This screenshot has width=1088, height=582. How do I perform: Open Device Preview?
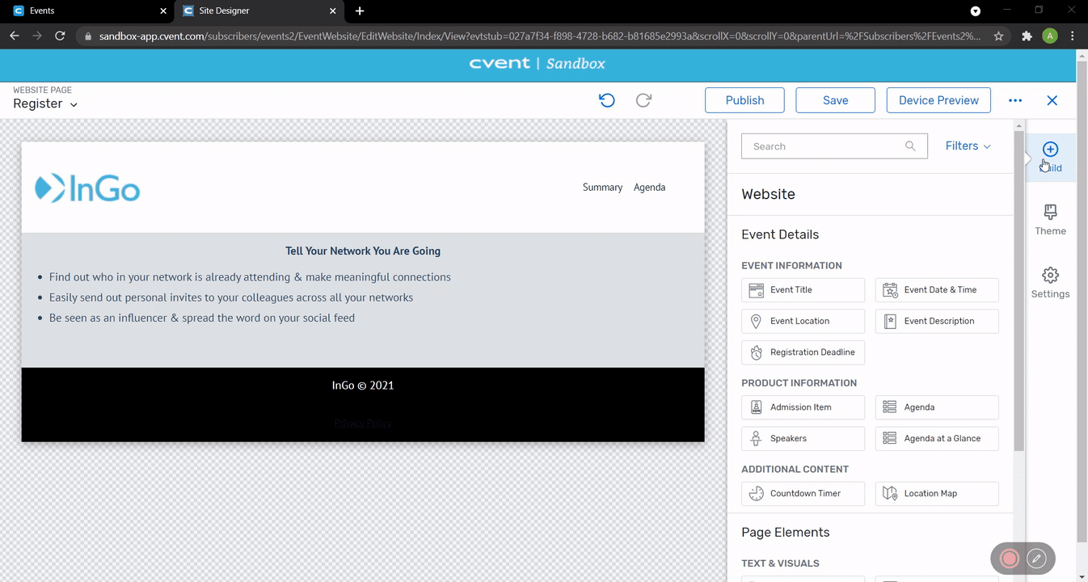(938, 100)
